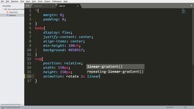194x109 pixels.
Task: Click the align-items property
Action: [x=55, y=41]
